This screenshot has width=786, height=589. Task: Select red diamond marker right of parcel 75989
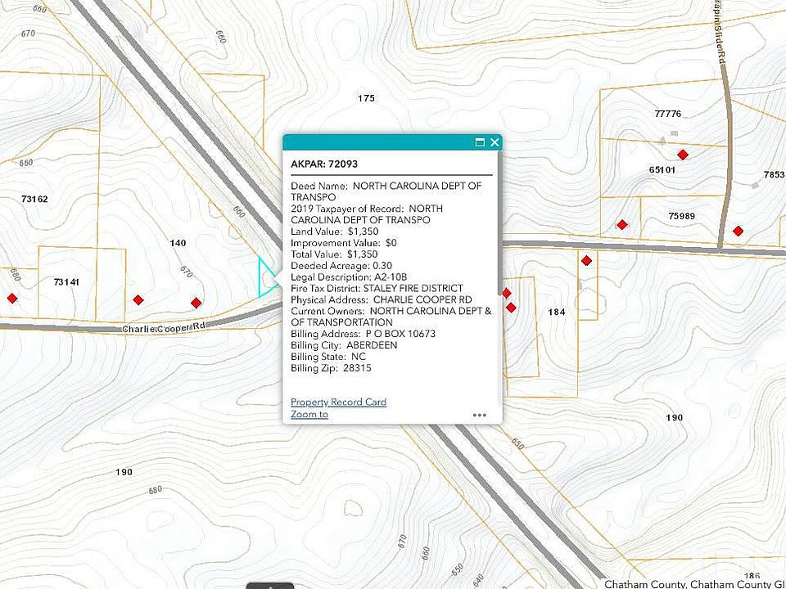pos(738,231)
